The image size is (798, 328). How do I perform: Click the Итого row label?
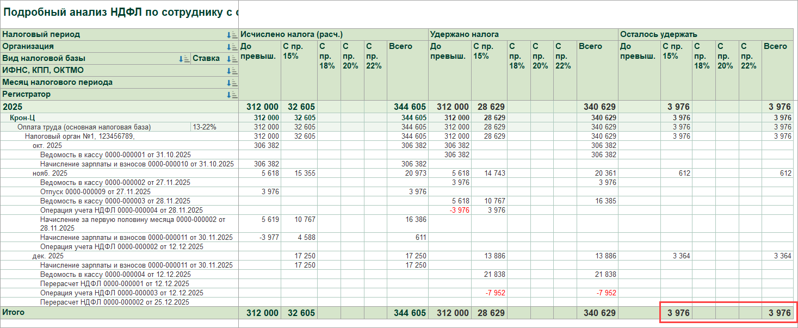[x=14, y=312]
